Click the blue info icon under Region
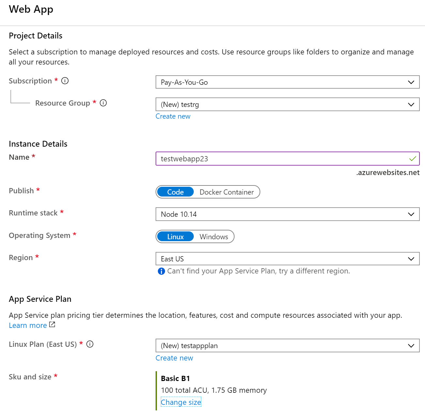Screen dimensions: 425x411 point(161,271)
